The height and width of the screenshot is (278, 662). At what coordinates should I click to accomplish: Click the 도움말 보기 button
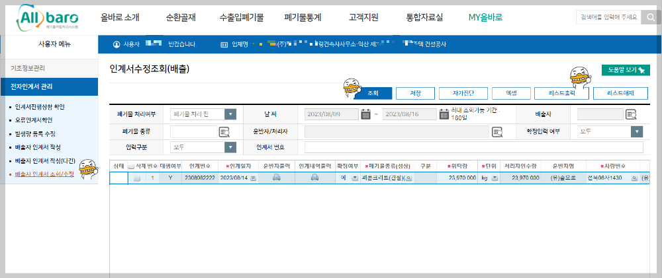[626, 70]
